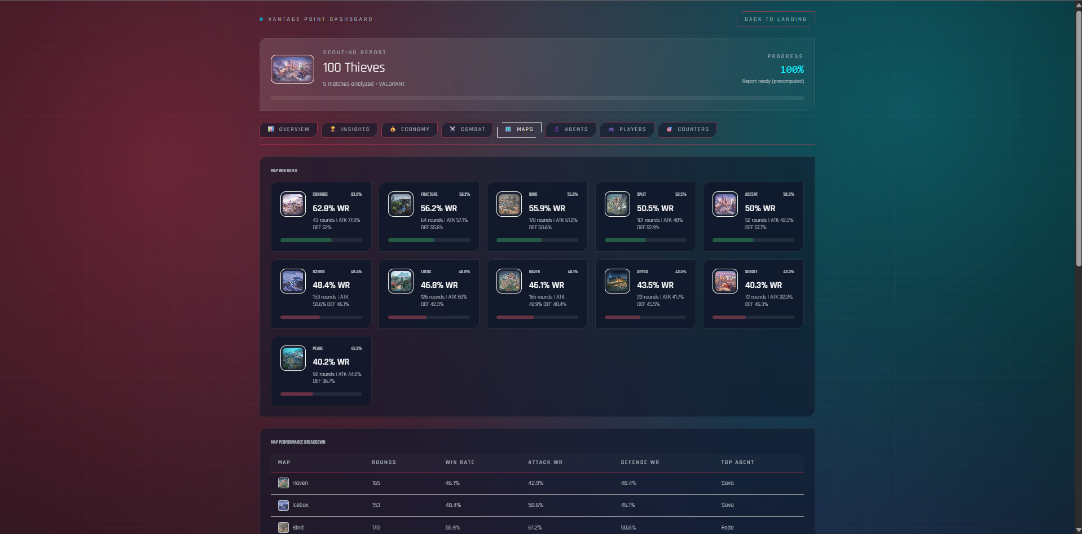Viewport: 1082px width, 534px height.
Task: Select the Bind map thumbnail in win-rate cards
Action: point(509,204)
